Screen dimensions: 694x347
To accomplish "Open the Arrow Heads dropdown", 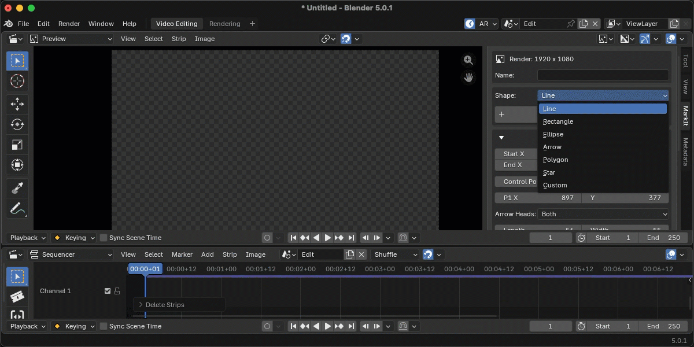I will click(x=603, y=214).
